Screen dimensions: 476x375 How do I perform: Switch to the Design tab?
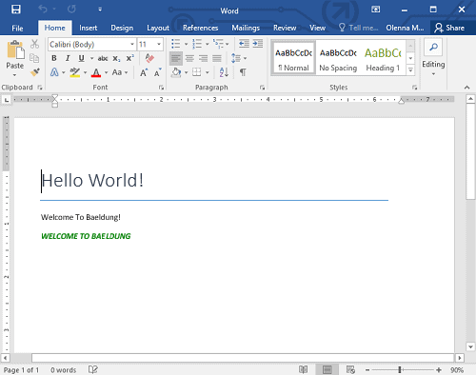122,28
